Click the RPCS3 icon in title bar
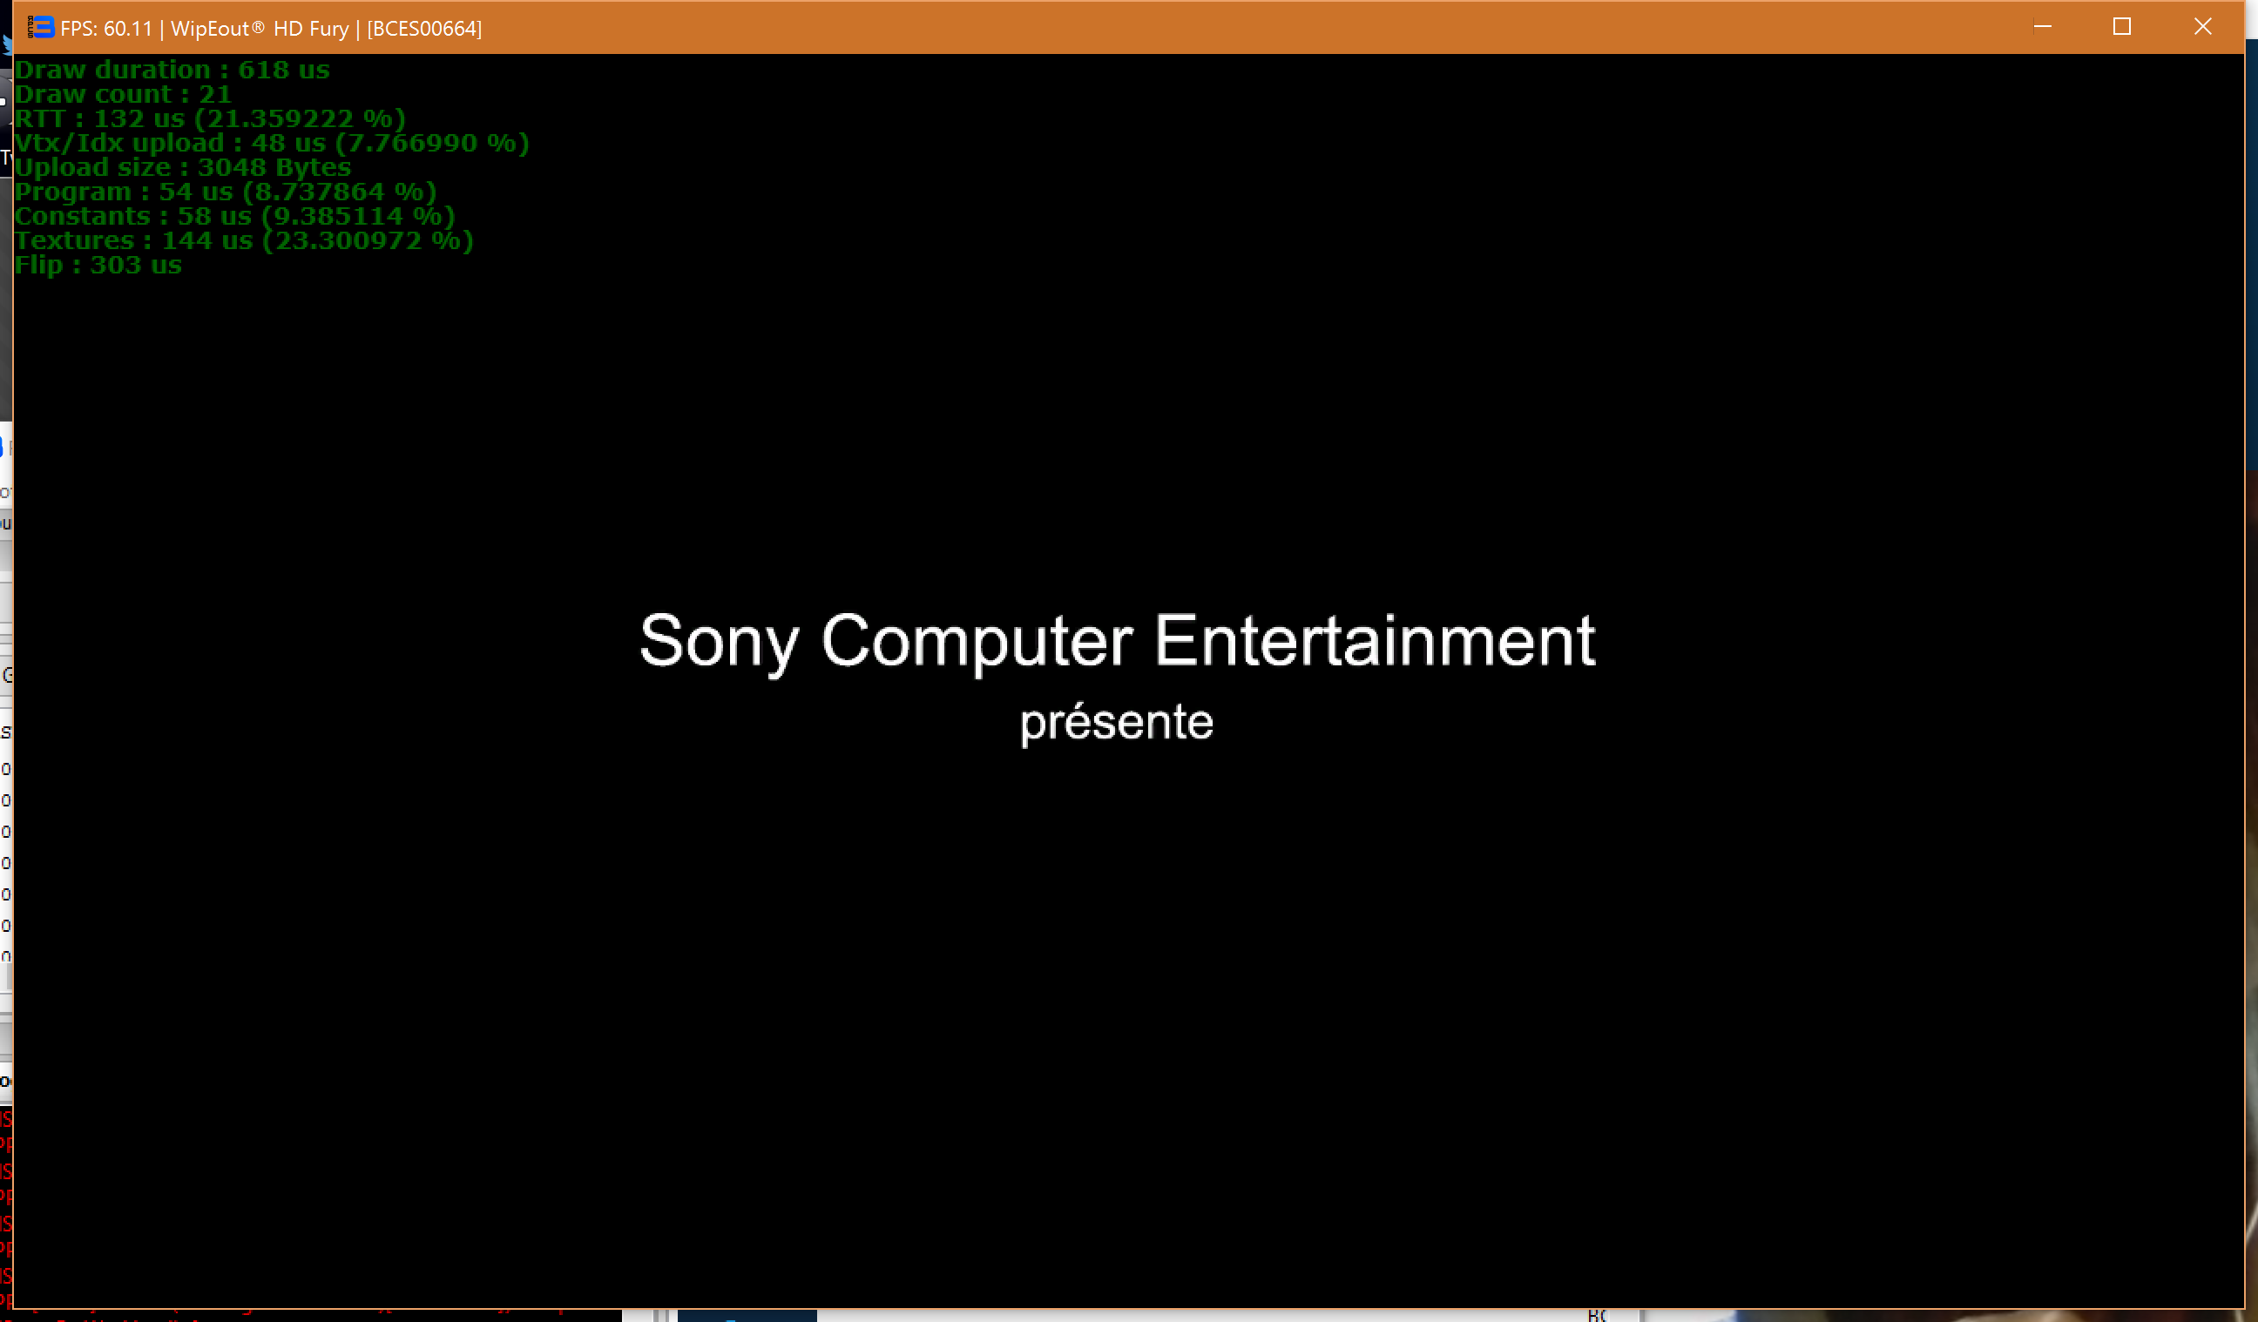This screenshot has width=2258, height=1322. (40, 28)
